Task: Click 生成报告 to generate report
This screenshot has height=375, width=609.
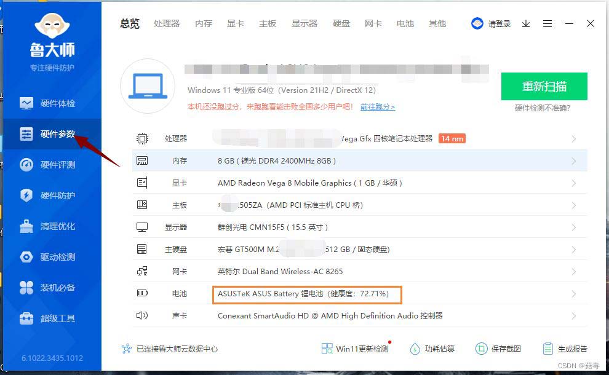Action: (565, 349)
